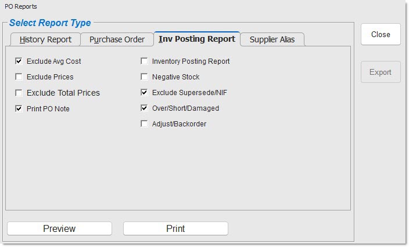Click the Preview button

(x=59, y=228)
